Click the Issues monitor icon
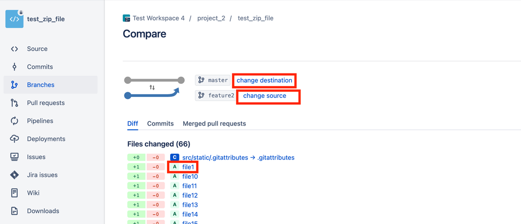Image resolution: width=521 pixels, height=224 pixels. (x=14, y=157)
